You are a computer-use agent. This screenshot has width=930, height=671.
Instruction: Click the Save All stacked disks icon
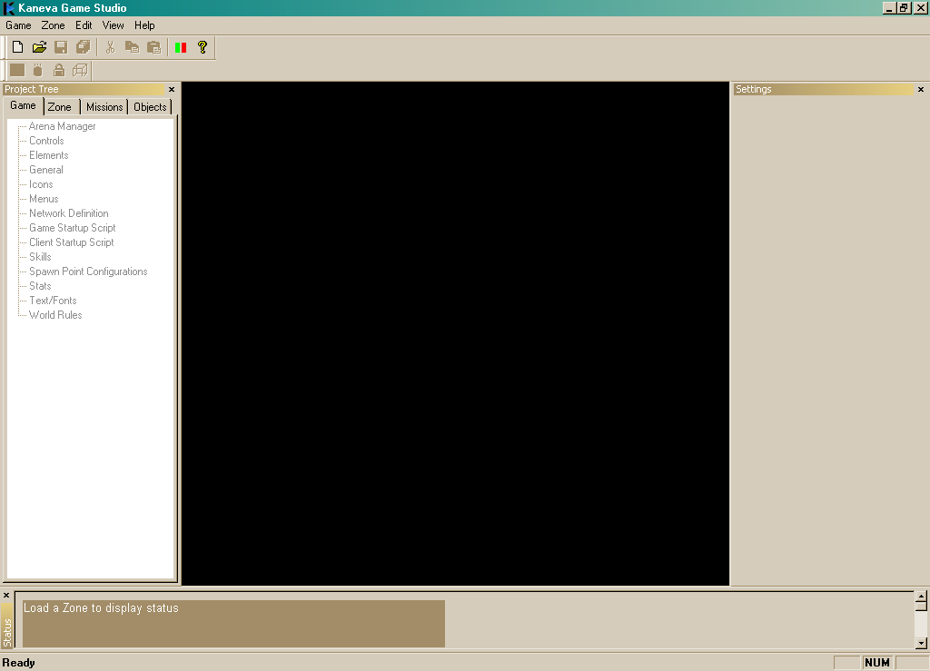coord(83,47)
